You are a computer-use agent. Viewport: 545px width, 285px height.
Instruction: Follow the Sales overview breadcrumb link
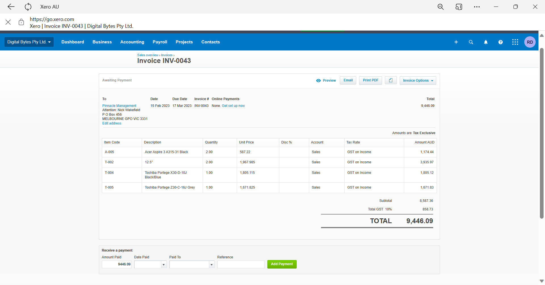click(148, 55)
